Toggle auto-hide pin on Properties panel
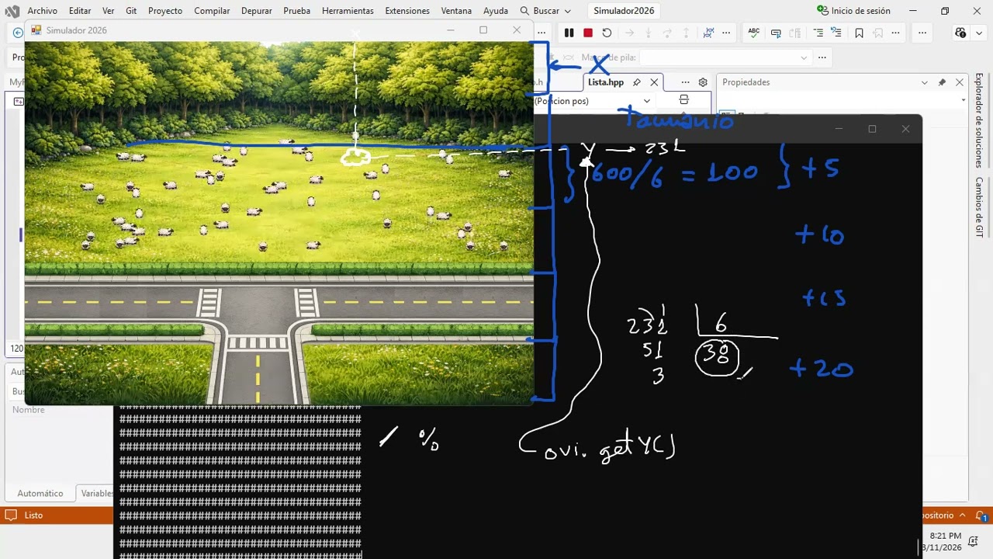This screenshot has width=993, height=559. (942, 82)
